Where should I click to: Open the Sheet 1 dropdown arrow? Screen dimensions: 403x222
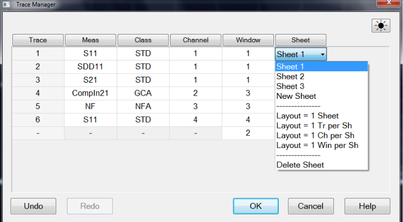pyautogui.click(x=323, y=54)
